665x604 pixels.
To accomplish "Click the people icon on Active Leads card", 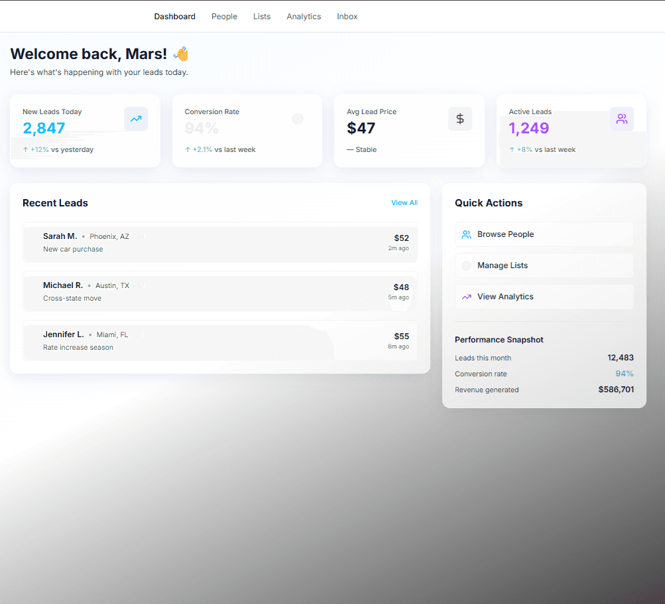I will [622, 119].
